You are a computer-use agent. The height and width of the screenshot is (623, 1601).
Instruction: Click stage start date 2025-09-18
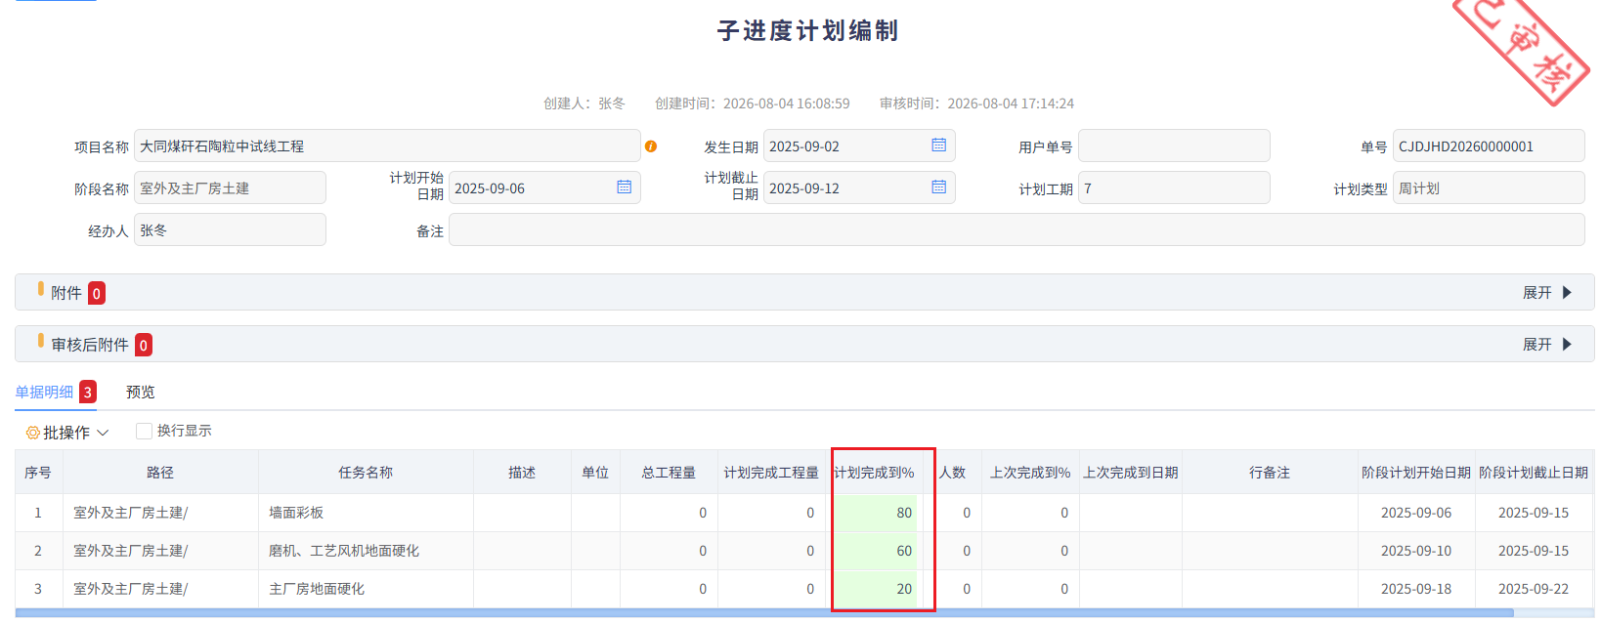click(1416, 589)
